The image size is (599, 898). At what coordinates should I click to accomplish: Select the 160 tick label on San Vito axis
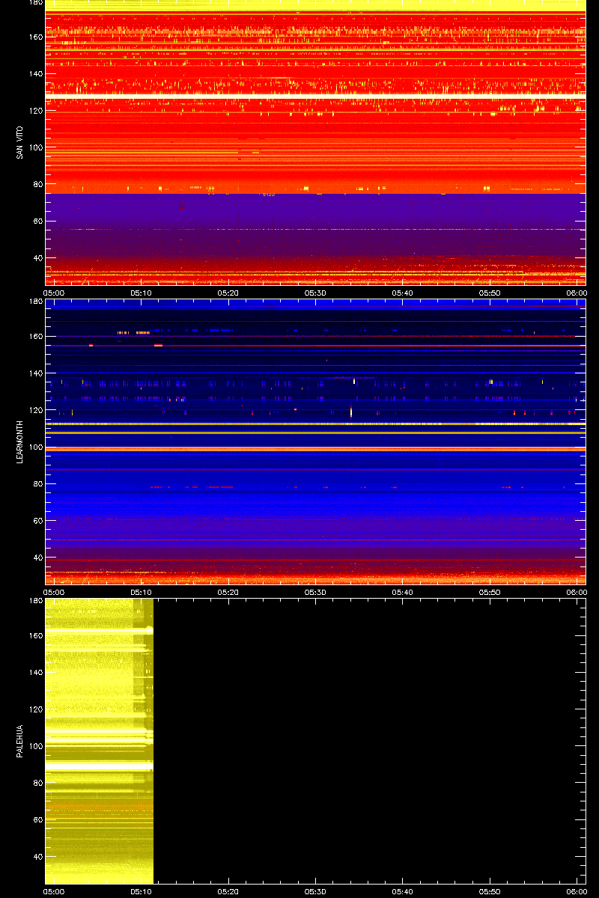pos(35,37)
